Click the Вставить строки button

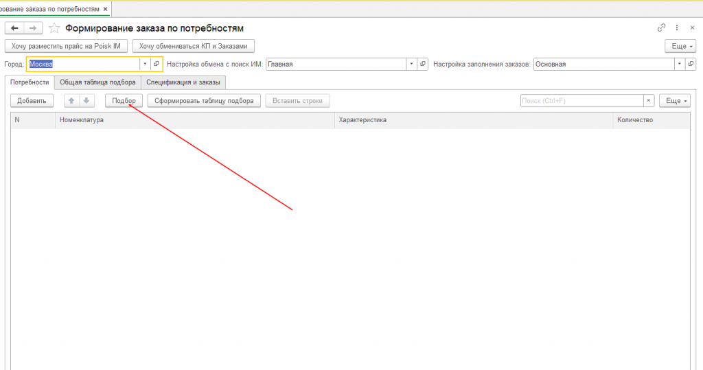pos(297,101)
